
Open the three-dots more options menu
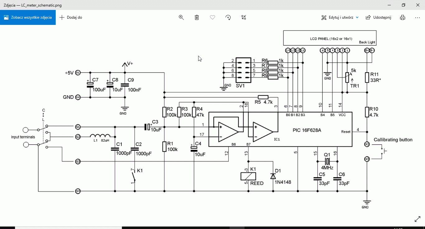point(418,17)
